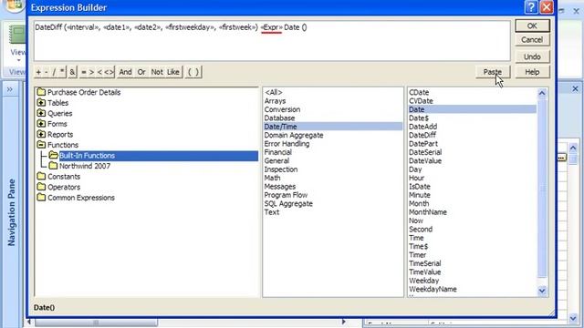This screenshot has width=584, height=328.
Task: Expand the Navigation Pane chevron
Action: [x=10, y=89]
